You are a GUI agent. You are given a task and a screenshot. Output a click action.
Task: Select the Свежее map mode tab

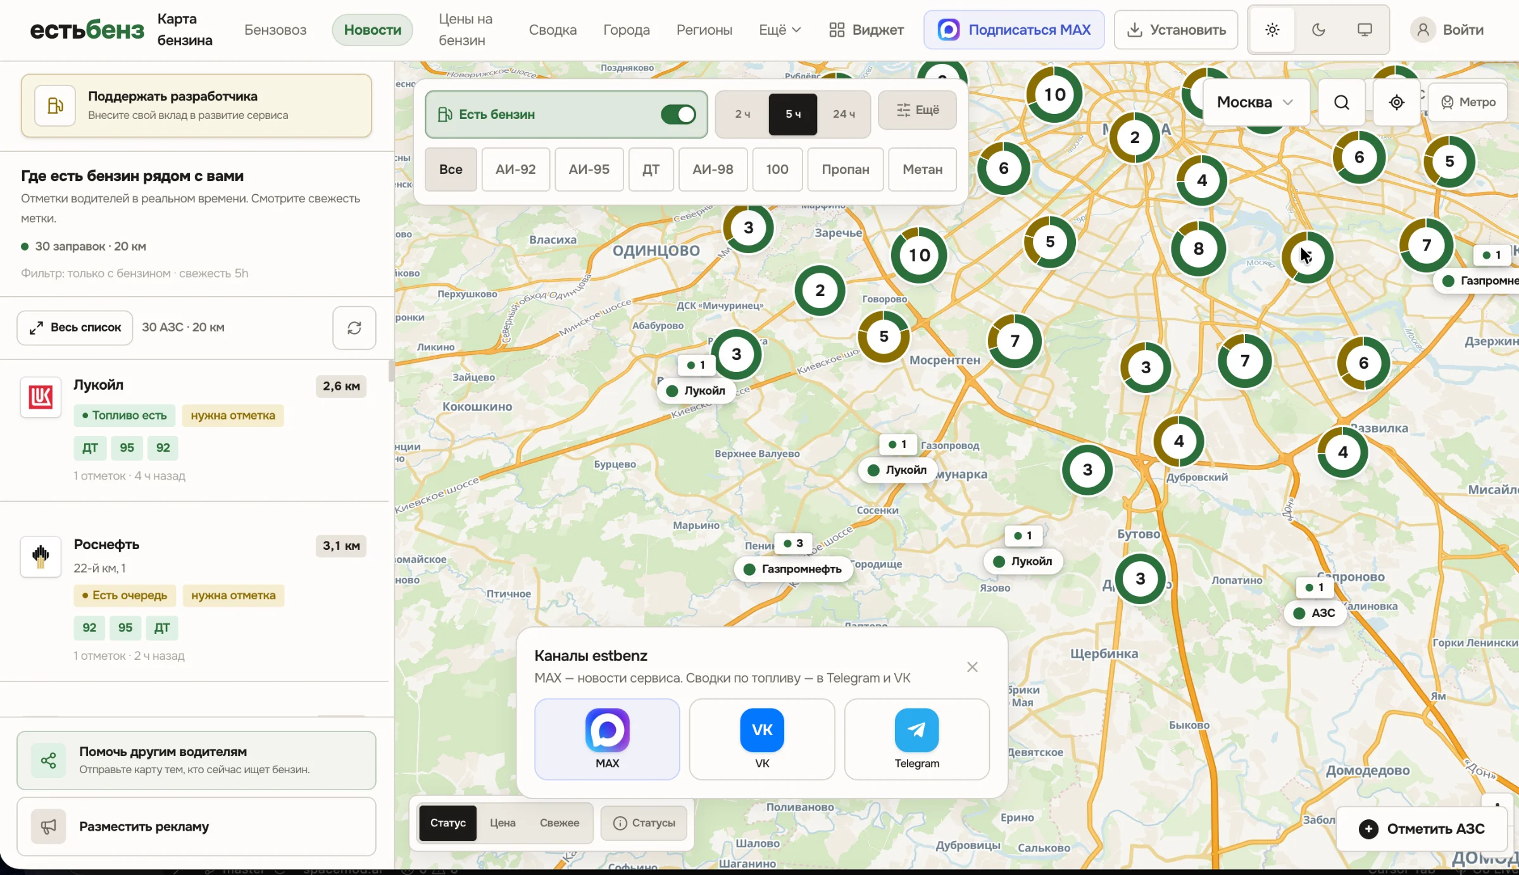tap(559, 823)
